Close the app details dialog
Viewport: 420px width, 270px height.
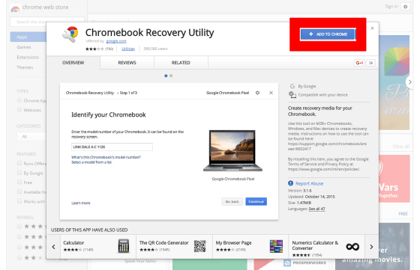tap(372, 28)
